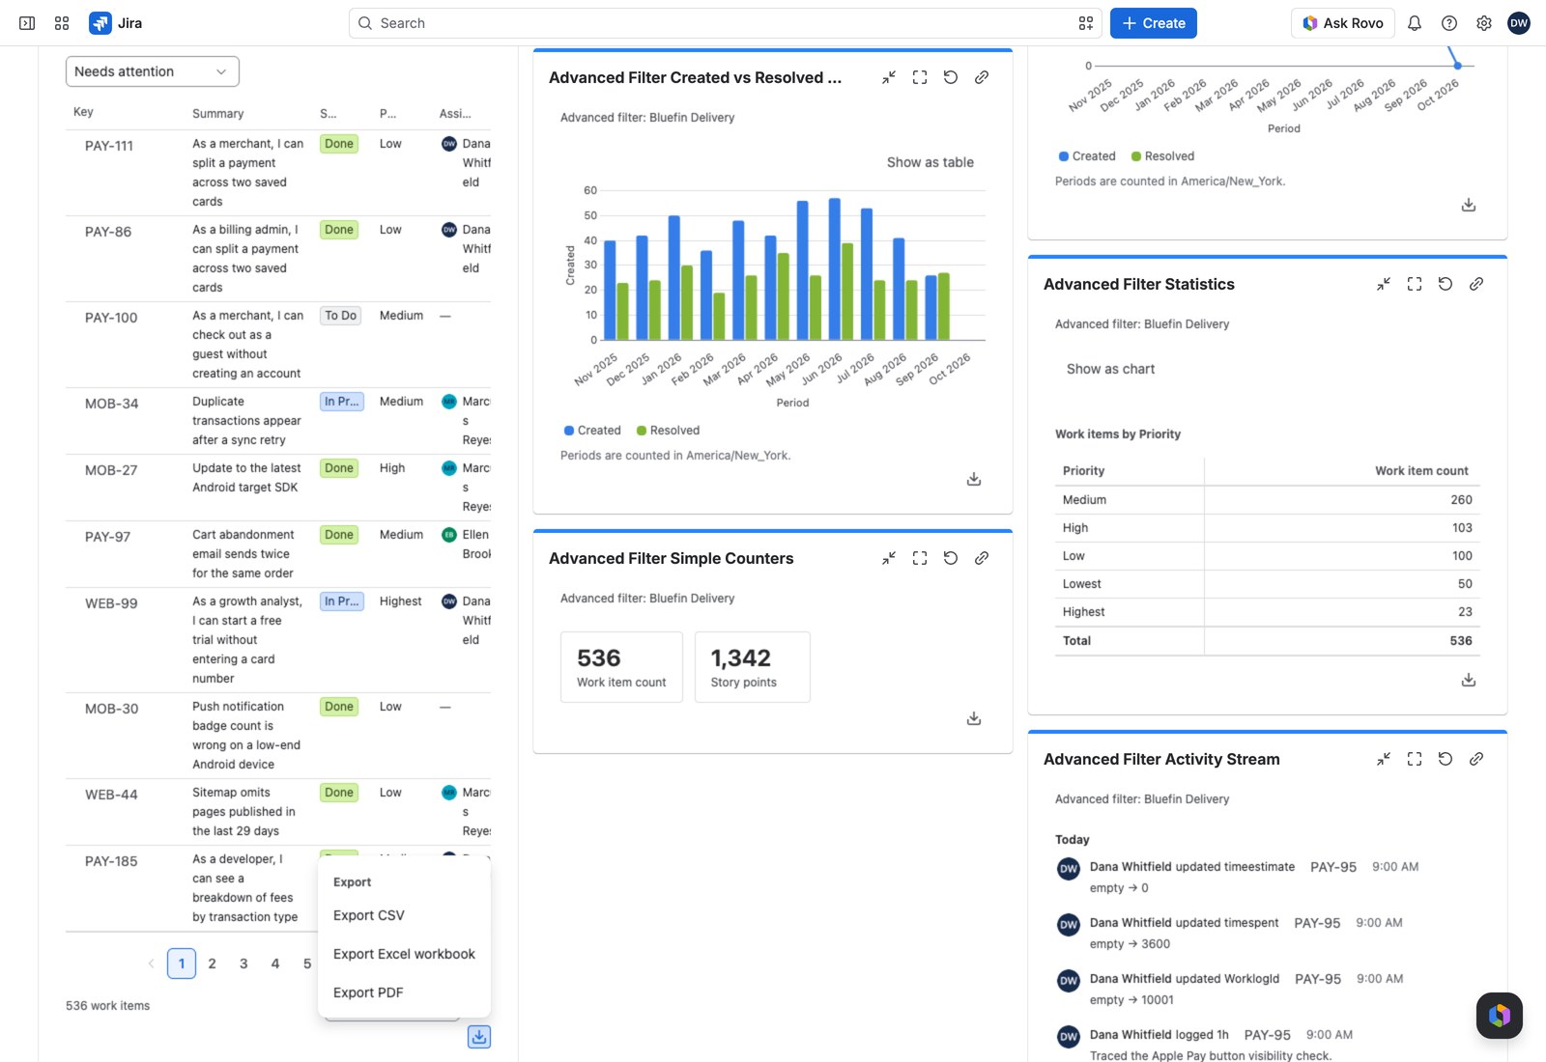Click the Jira logo icon
The width and height of the screenshot is (1546, 1062).
[100, 23]
